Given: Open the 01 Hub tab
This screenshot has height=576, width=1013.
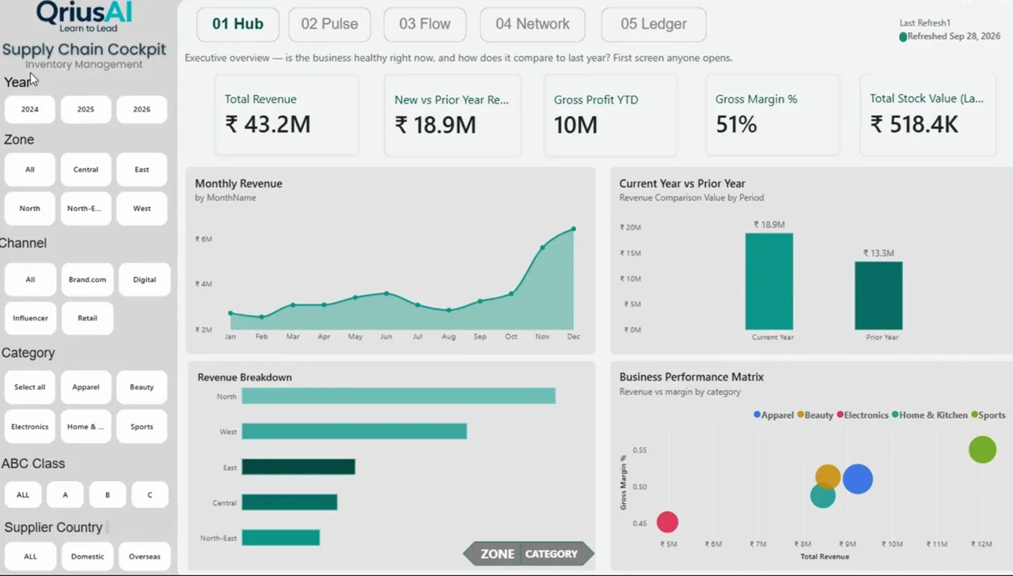Looking at the screenshot, I should pos(237,25).
